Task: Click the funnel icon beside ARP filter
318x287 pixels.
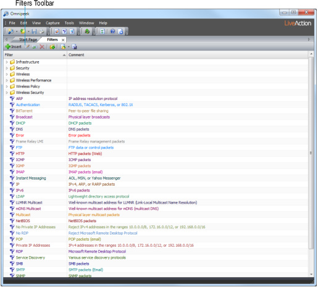Action: pos(12,99)
